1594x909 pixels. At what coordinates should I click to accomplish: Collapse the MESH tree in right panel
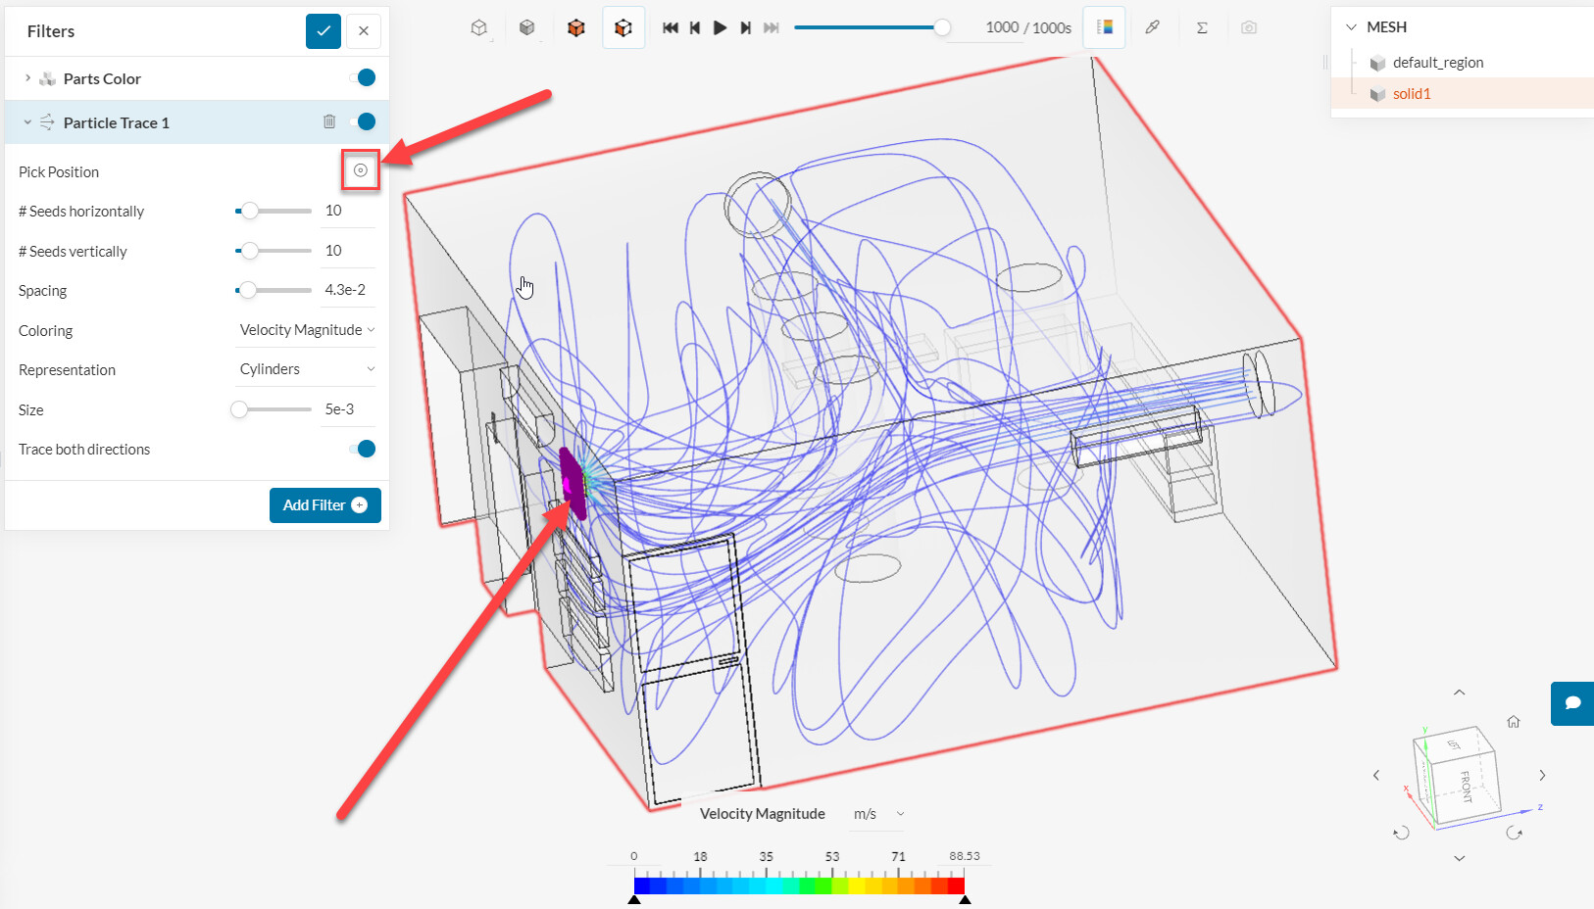[x=1354, y=26]
